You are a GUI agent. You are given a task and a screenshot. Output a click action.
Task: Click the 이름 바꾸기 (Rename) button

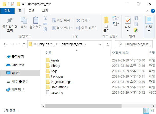(x=87, y=28)
